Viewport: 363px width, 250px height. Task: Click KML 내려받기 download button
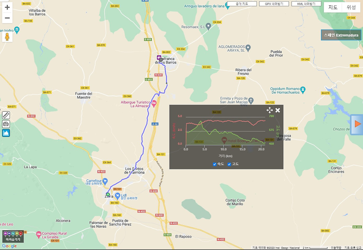pos(306,4)
